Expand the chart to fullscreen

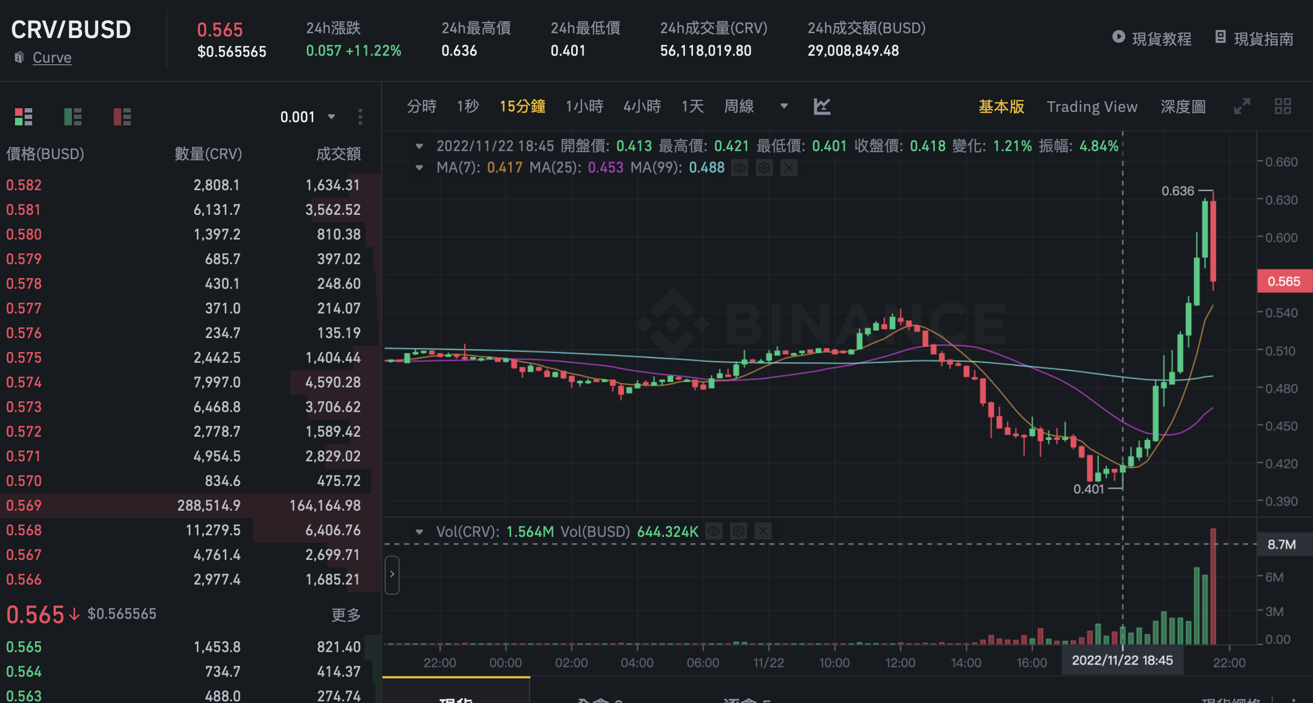pos(1242,107)
